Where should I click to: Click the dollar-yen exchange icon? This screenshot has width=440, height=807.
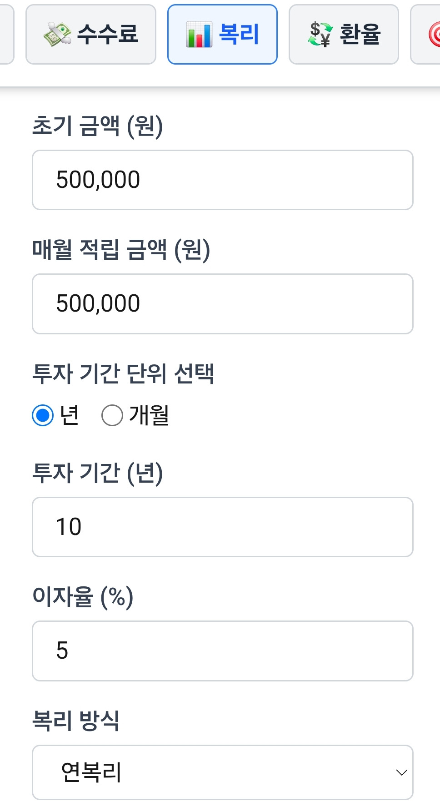(320, 34)
